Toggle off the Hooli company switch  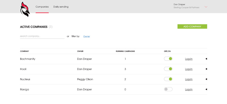click(x=168, y=69)
